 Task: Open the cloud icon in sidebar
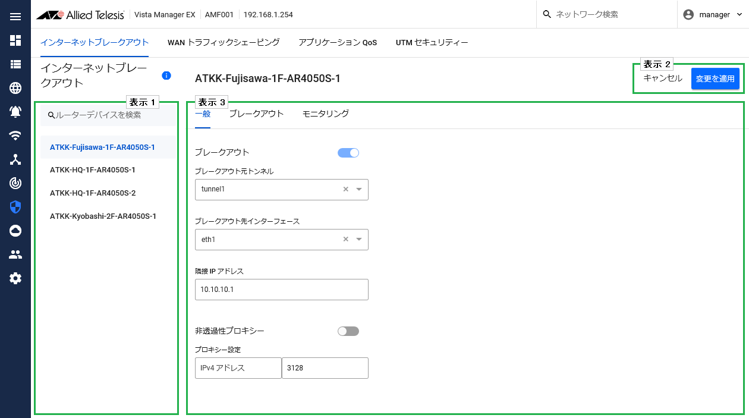(x=15, y=231)
